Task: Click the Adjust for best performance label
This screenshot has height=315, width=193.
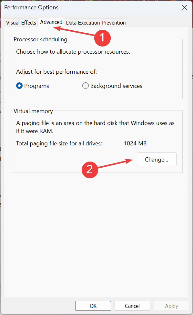Action: point(56,72)
